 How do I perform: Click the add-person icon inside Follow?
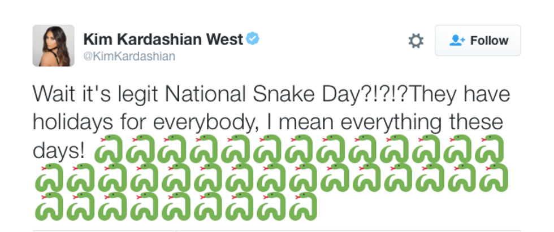[x=457, y=40]
